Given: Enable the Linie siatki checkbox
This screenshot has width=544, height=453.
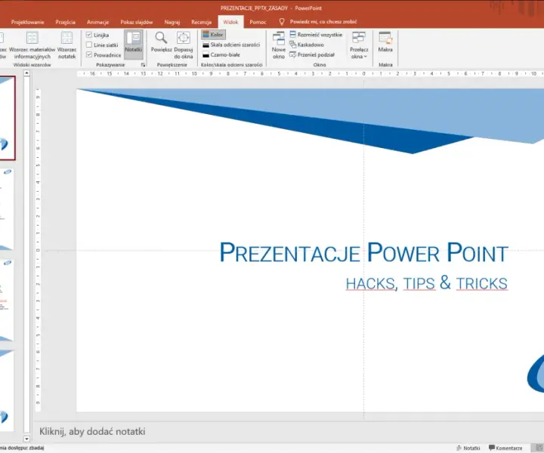Looking at the screenshot, I should 89,45.
